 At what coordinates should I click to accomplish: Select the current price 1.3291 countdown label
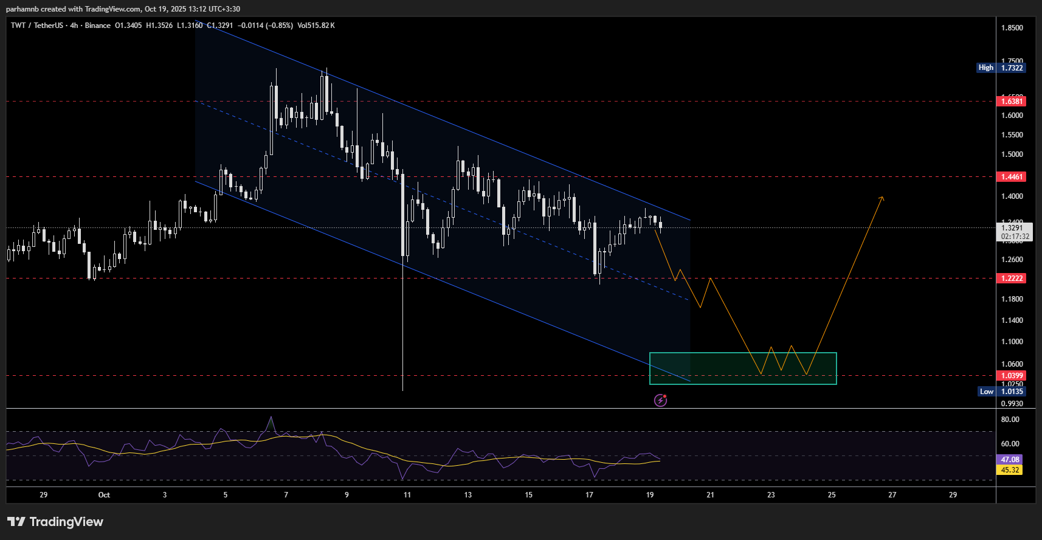[1014, 232]
